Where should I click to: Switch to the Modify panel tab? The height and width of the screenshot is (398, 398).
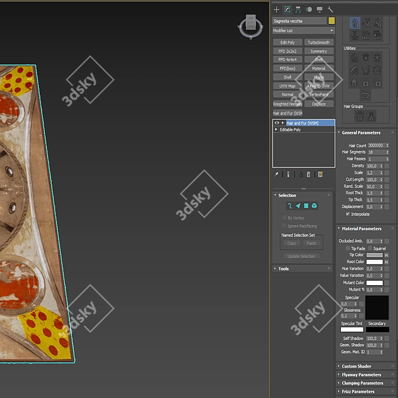287,10
